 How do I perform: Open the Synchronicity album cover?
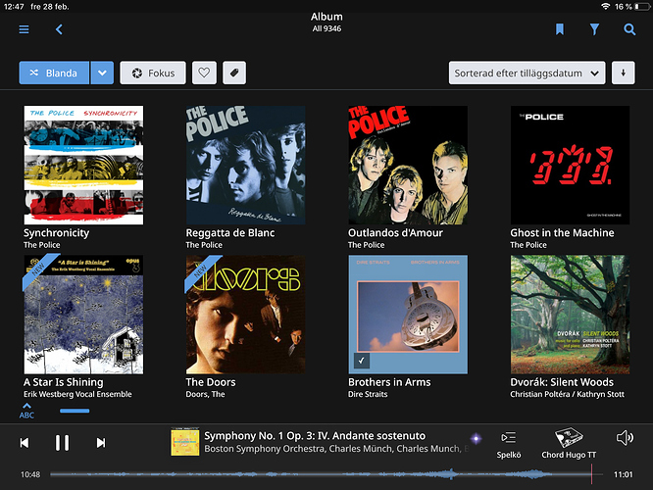(83, 166)
